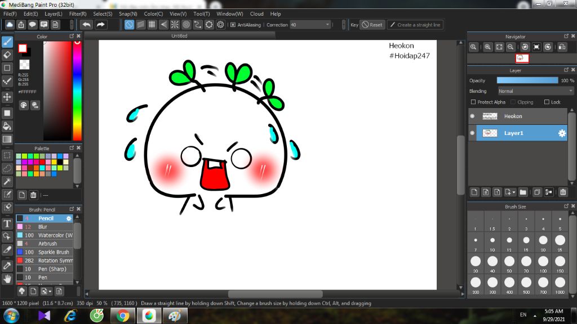Adjust the layer Opacity slider

[x=527, y=80]
